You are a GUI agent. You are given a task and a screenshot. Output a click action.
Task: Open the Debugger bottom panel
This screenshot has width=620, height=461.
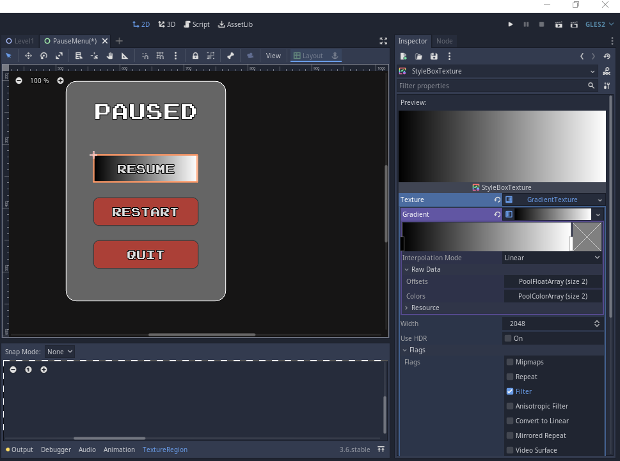point(56,449)
